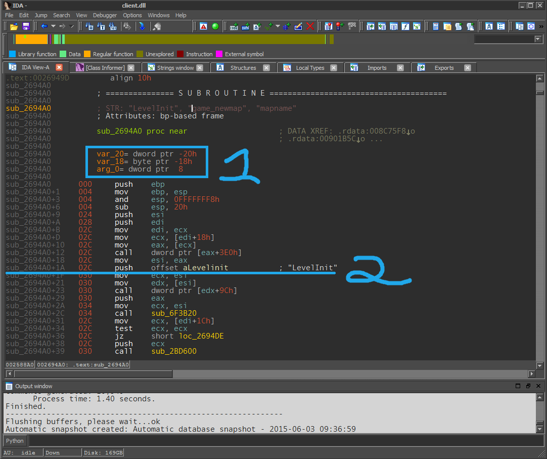Screen dimensions: 547x459
Task: Click the Library function color swatch
Action: coord(12,54)
